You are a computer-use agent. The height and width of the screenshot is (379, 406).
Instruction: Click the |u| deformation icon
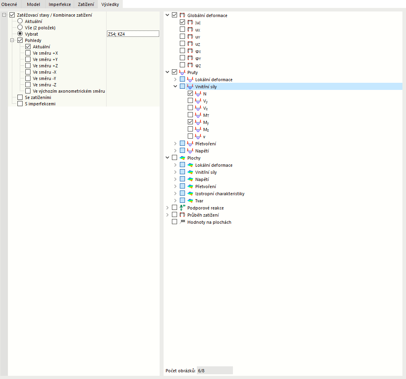point(190,22)
